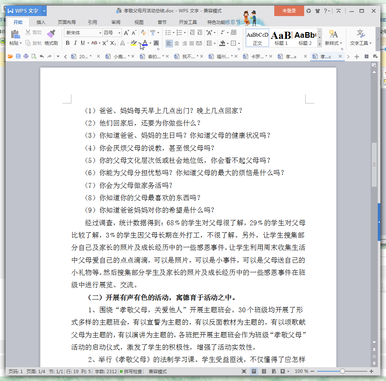The image size is (386, 381).
Task: Open the References (引用) tab
Action: pos(93,22)
